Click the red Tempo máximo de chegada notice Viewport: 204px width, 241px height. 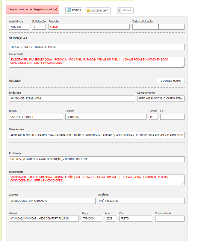(x=32, y=9)
